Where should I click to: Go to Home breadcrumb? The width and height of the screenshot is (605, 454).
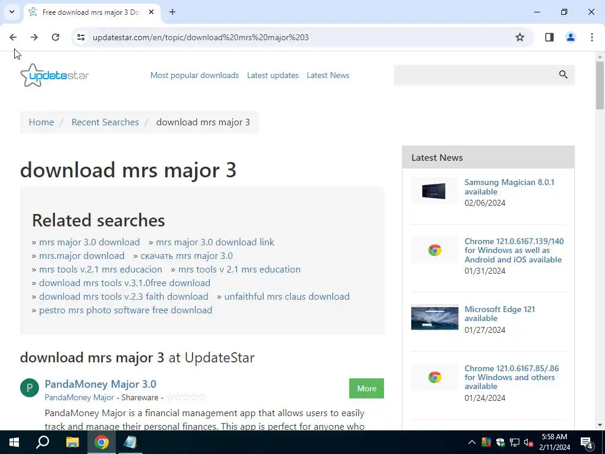(41, 122)
